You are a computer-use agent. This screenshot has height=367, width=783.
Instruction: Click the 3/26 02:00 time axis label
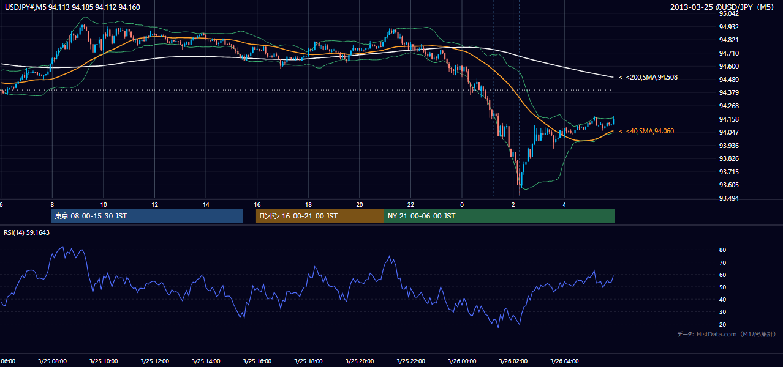click(x=513, y=361)
